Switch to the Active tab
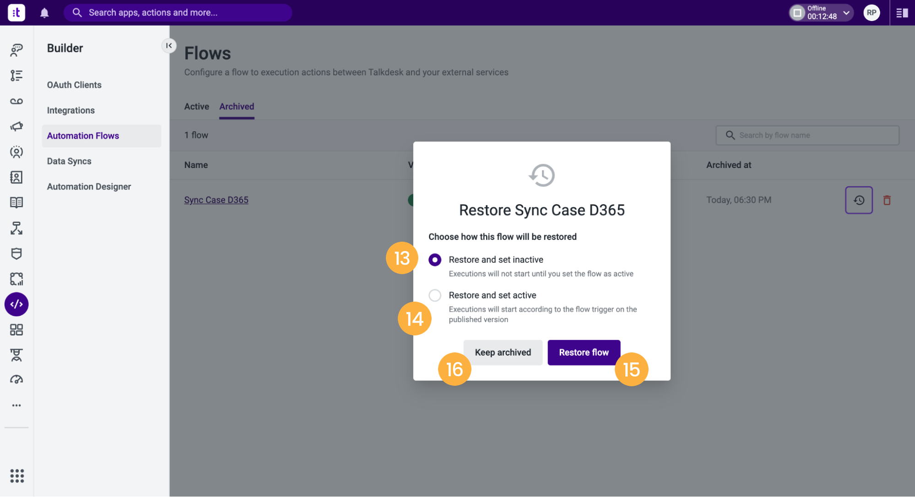The height and width of the screenshot is (497, 915). tap(197, 107)
